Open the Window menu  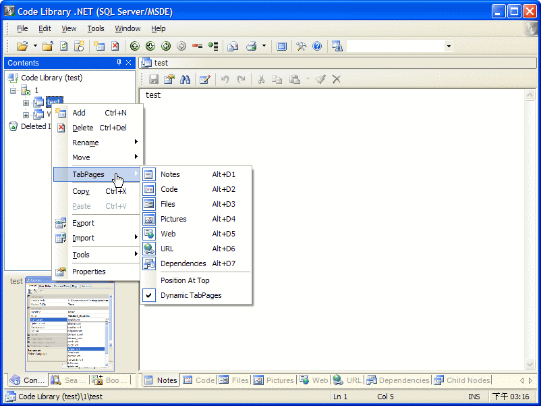[127, 28]
